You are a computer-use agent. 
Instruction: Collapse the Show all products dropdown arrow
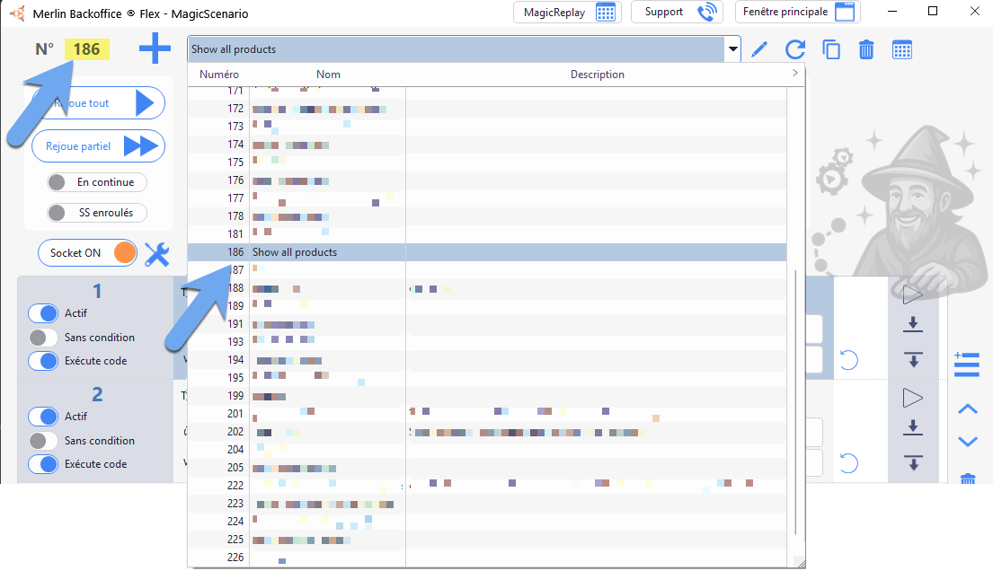point(733,49)
